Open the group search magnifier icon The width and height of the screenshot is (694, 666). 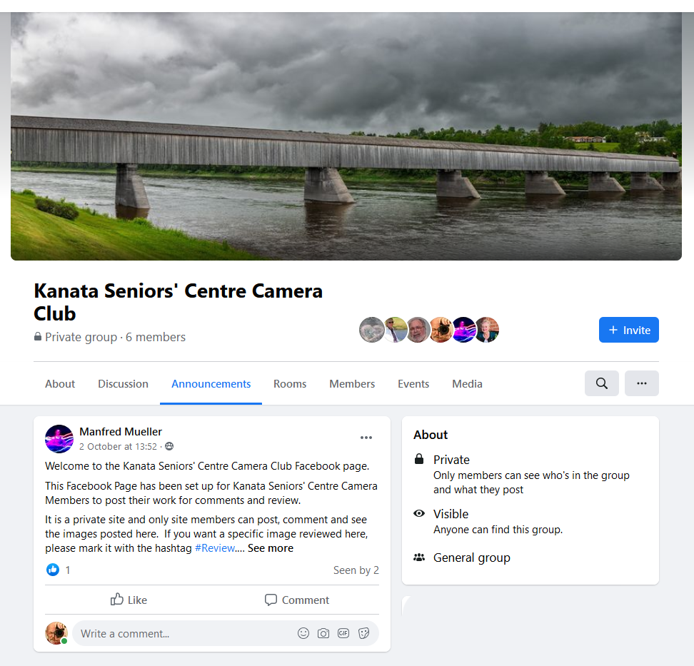[x=601, y=383]
